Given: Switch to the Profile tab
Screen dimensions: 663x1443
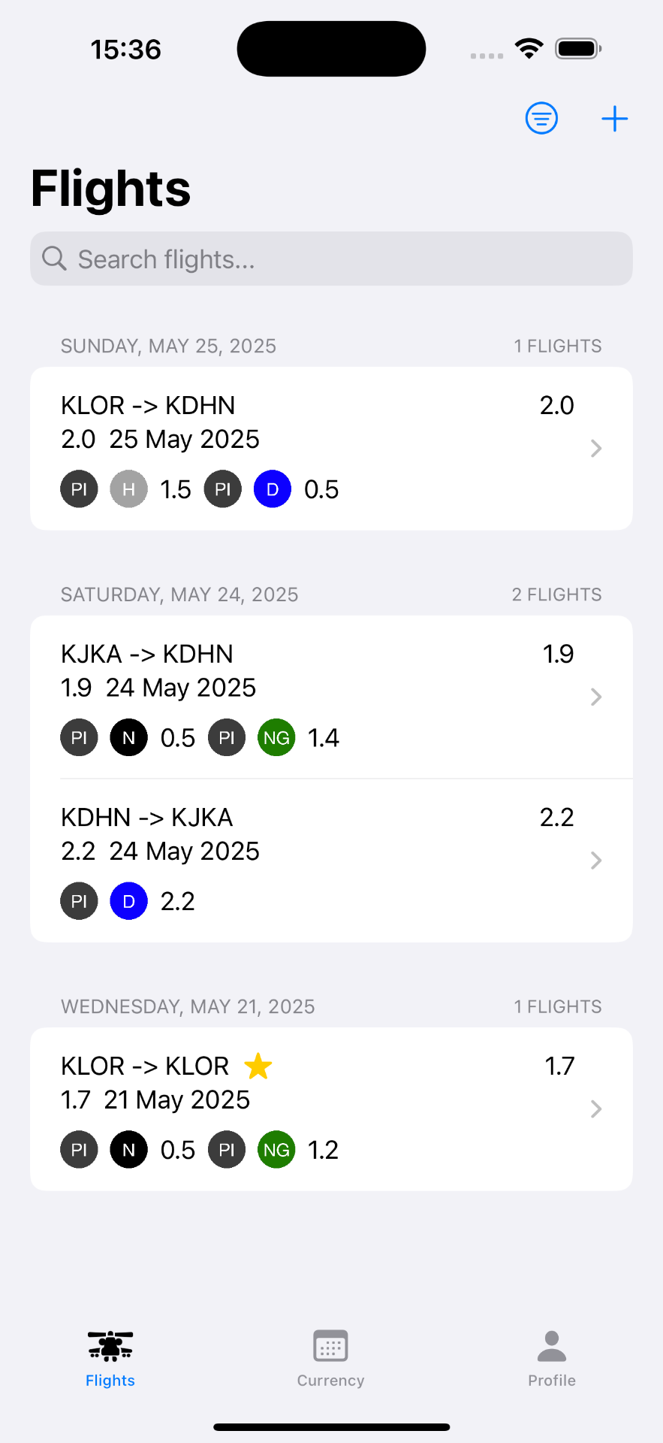Looking at the screenshot, I should coord(551,1358).
